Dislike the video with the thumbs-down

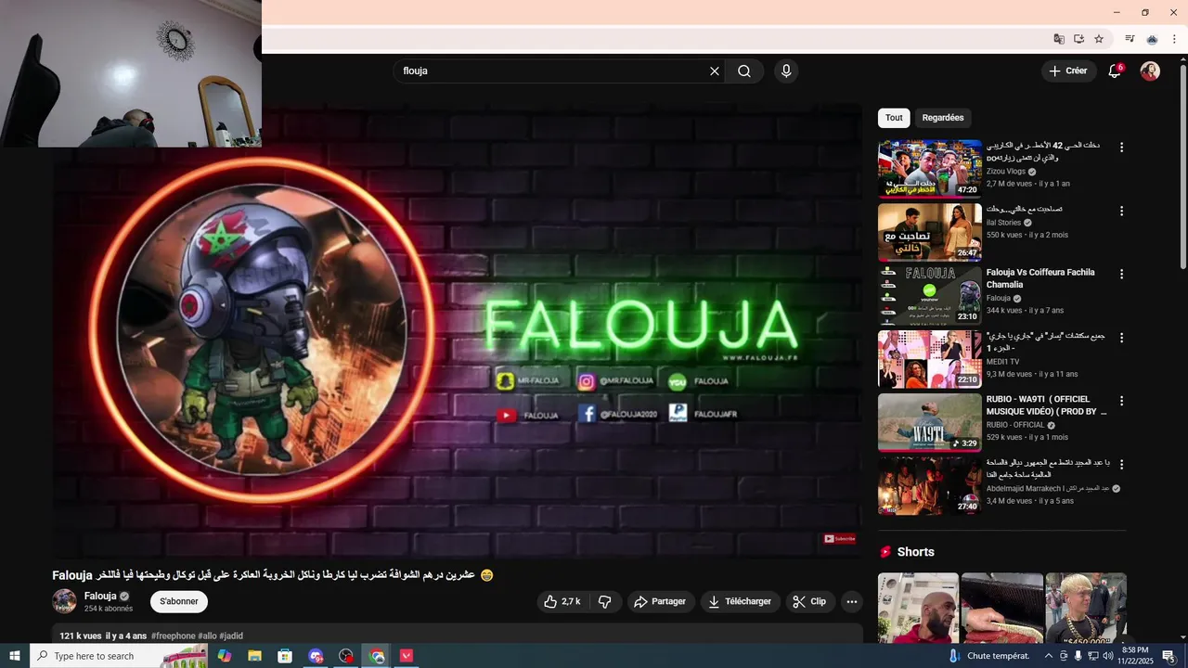pyautogui.click(x=605, y=602)
